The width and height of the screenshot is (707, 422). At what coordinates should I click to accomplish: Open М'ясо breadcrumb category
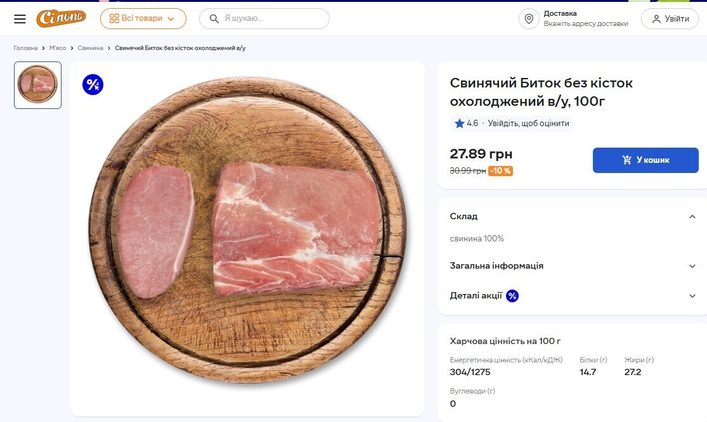pyautogui.click(x=58, y=48)
